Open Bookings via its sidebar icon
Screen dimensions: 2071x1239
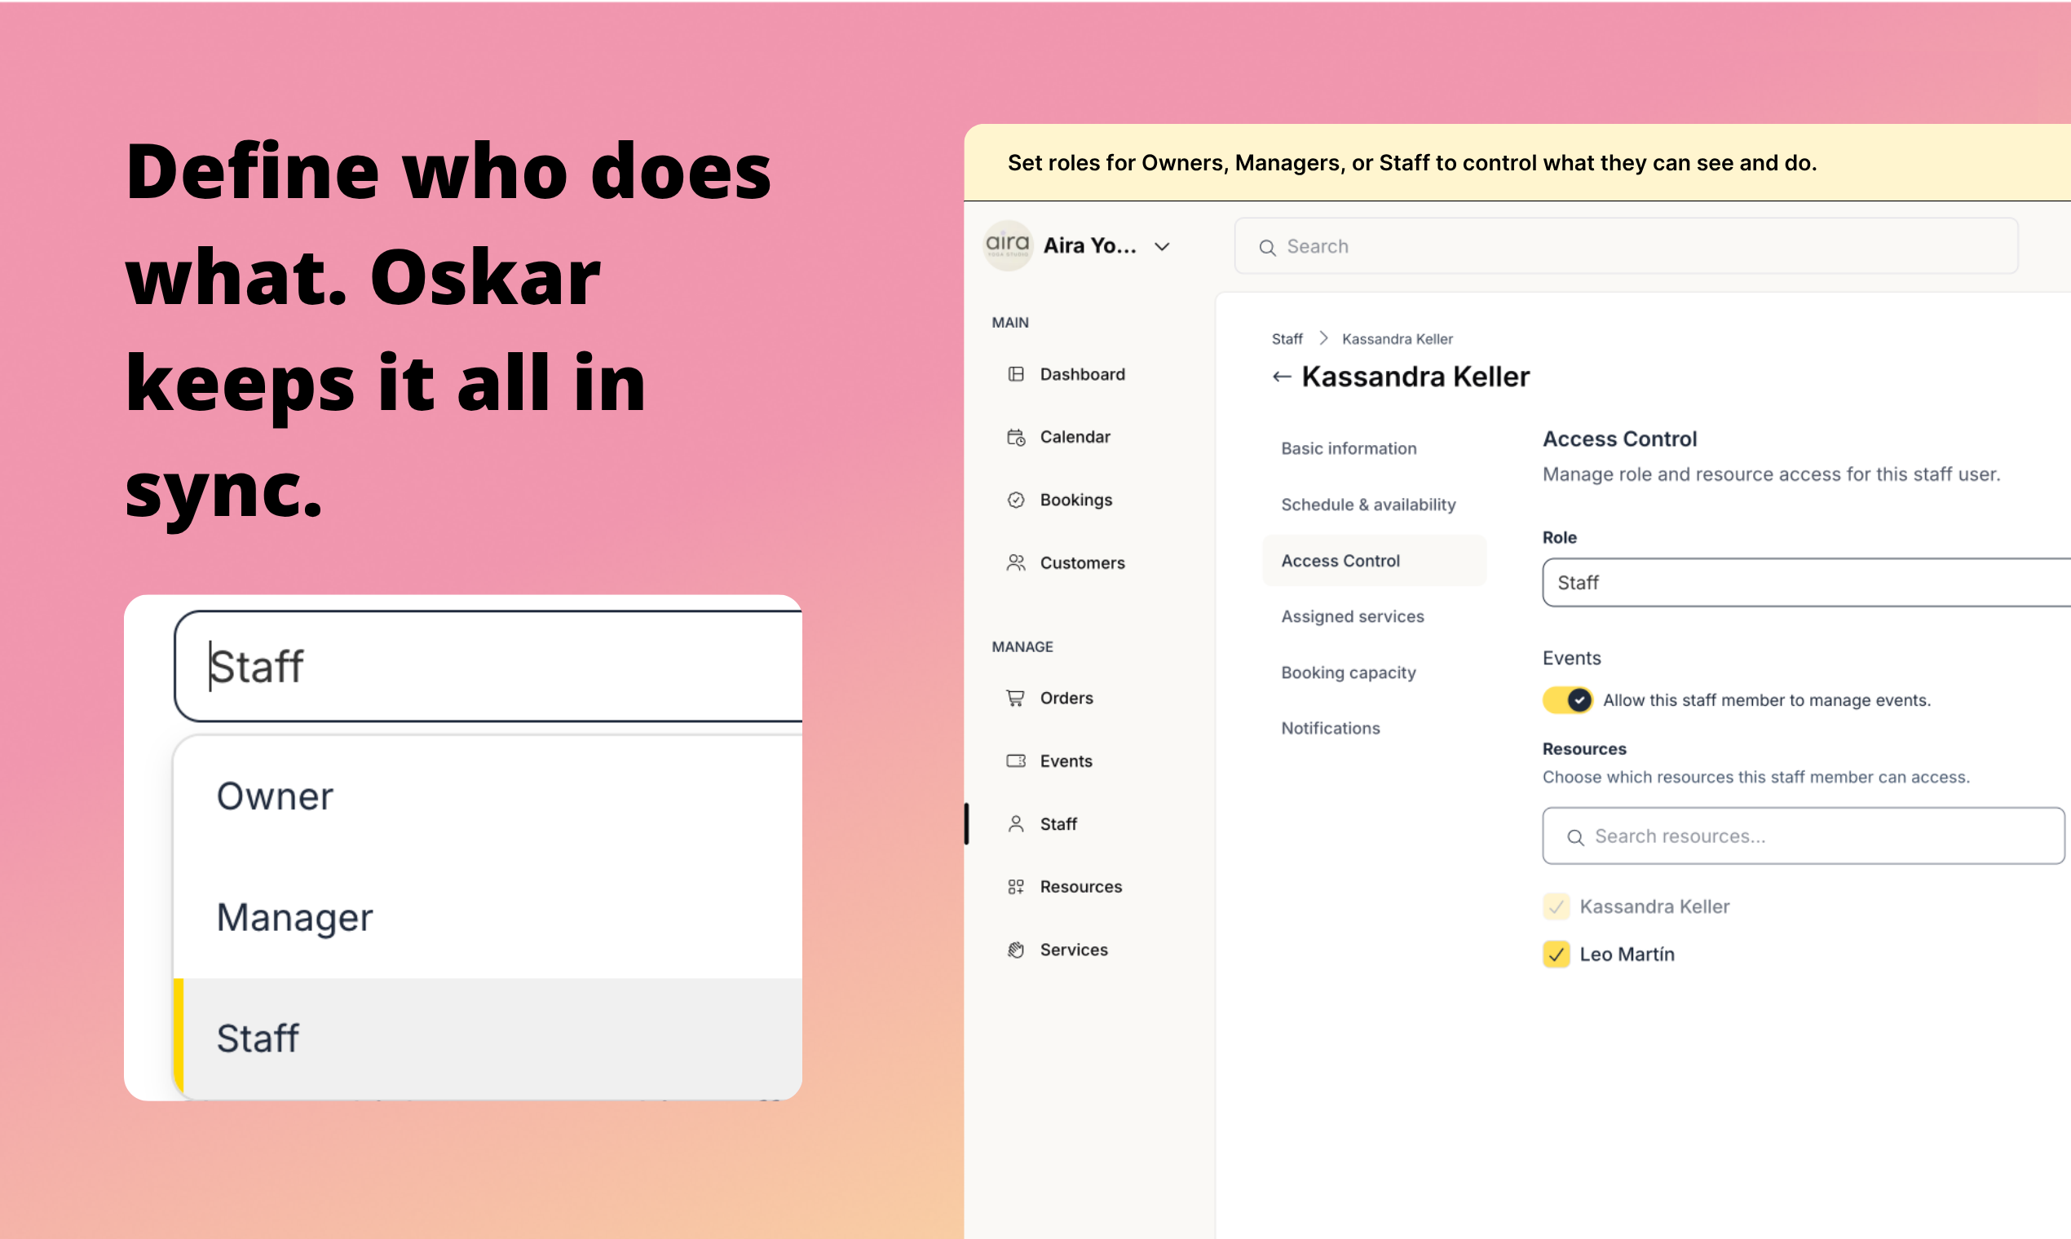point(1016,500)
